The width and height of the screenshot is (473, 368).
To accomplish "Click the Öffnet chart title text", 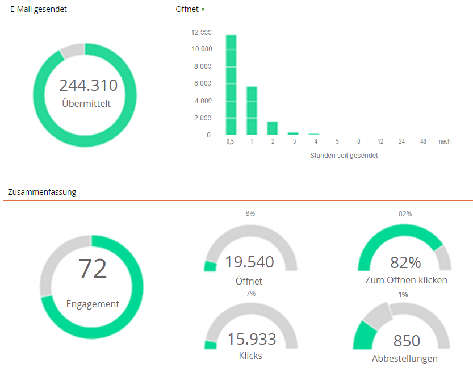I will coord(188,9).
